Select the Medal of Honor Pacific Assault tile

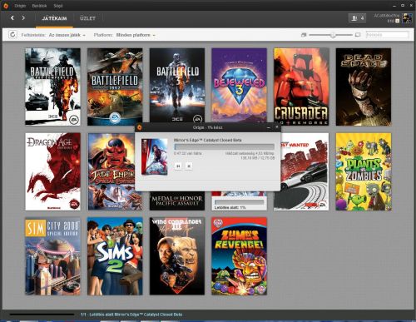177,201
